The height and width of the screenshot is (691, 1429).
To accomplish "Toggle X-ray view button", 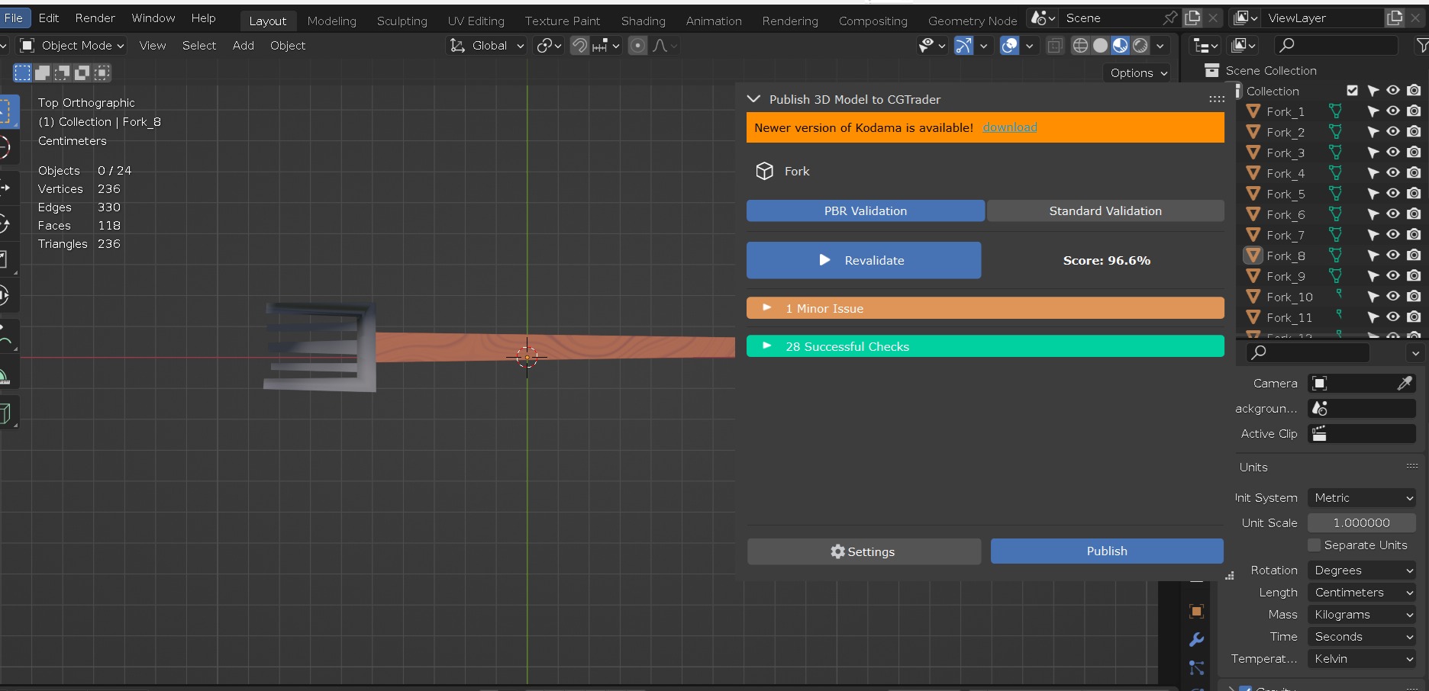I will (x=1054, y=46).
